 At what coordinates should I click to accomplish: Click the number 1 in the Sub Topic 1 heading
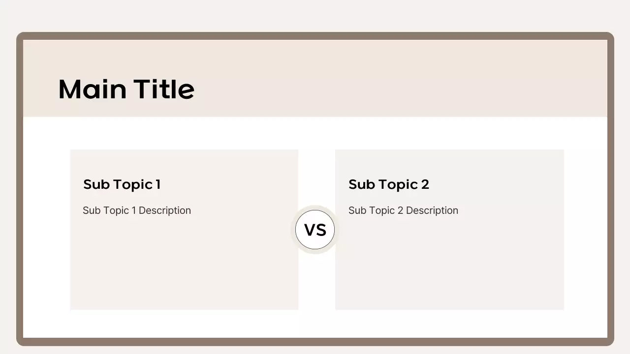click(158, 184)
